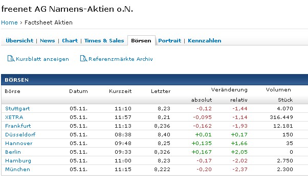
Task: Open the Übersicht tab
Action: [x=19, y=40]
